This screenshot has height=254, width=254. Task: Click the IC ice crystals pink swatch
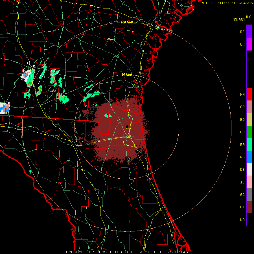(x=249, y=182)
